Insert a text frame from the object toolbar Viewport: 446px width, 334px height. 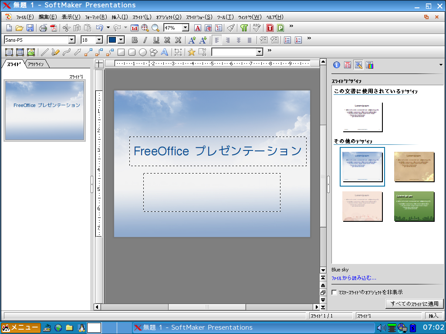9,52
